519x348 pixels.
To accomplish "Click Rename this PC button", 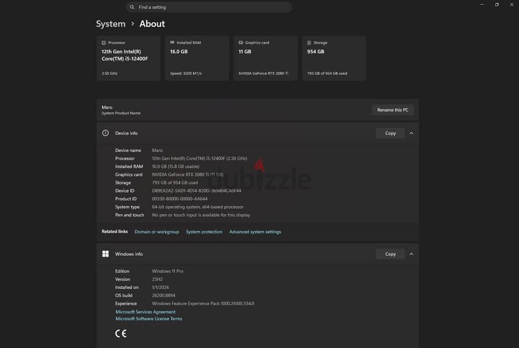I will point(393,110).
